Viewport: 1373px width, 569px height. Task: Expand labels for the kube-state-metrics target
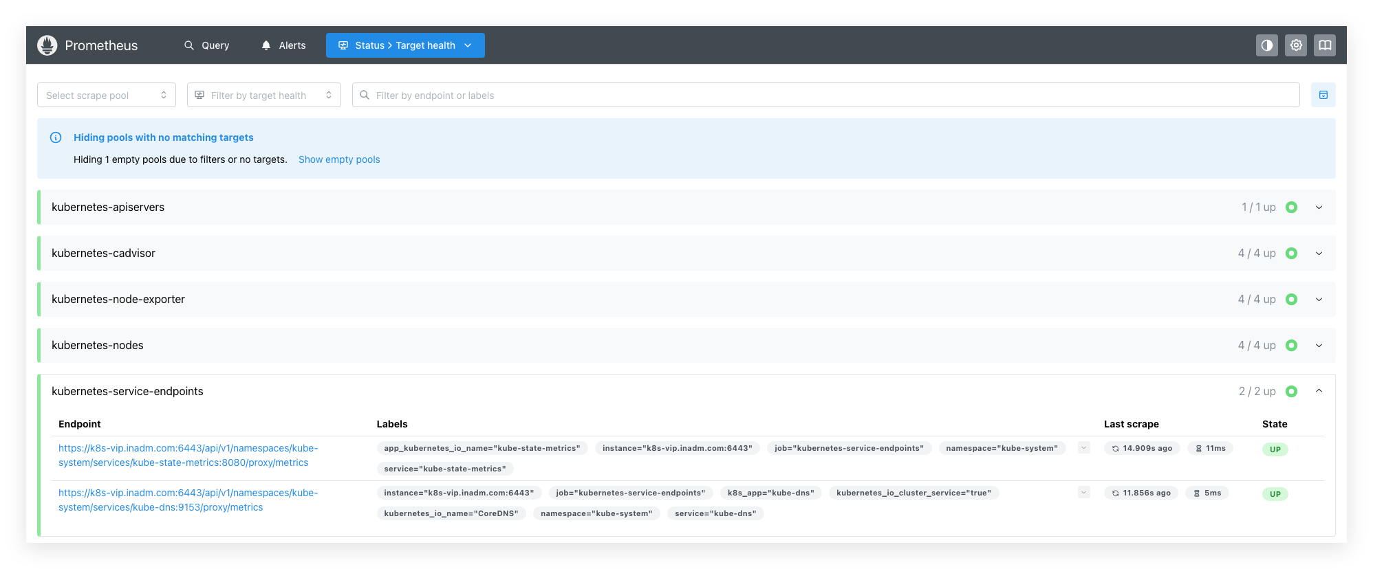point(1084,448)
